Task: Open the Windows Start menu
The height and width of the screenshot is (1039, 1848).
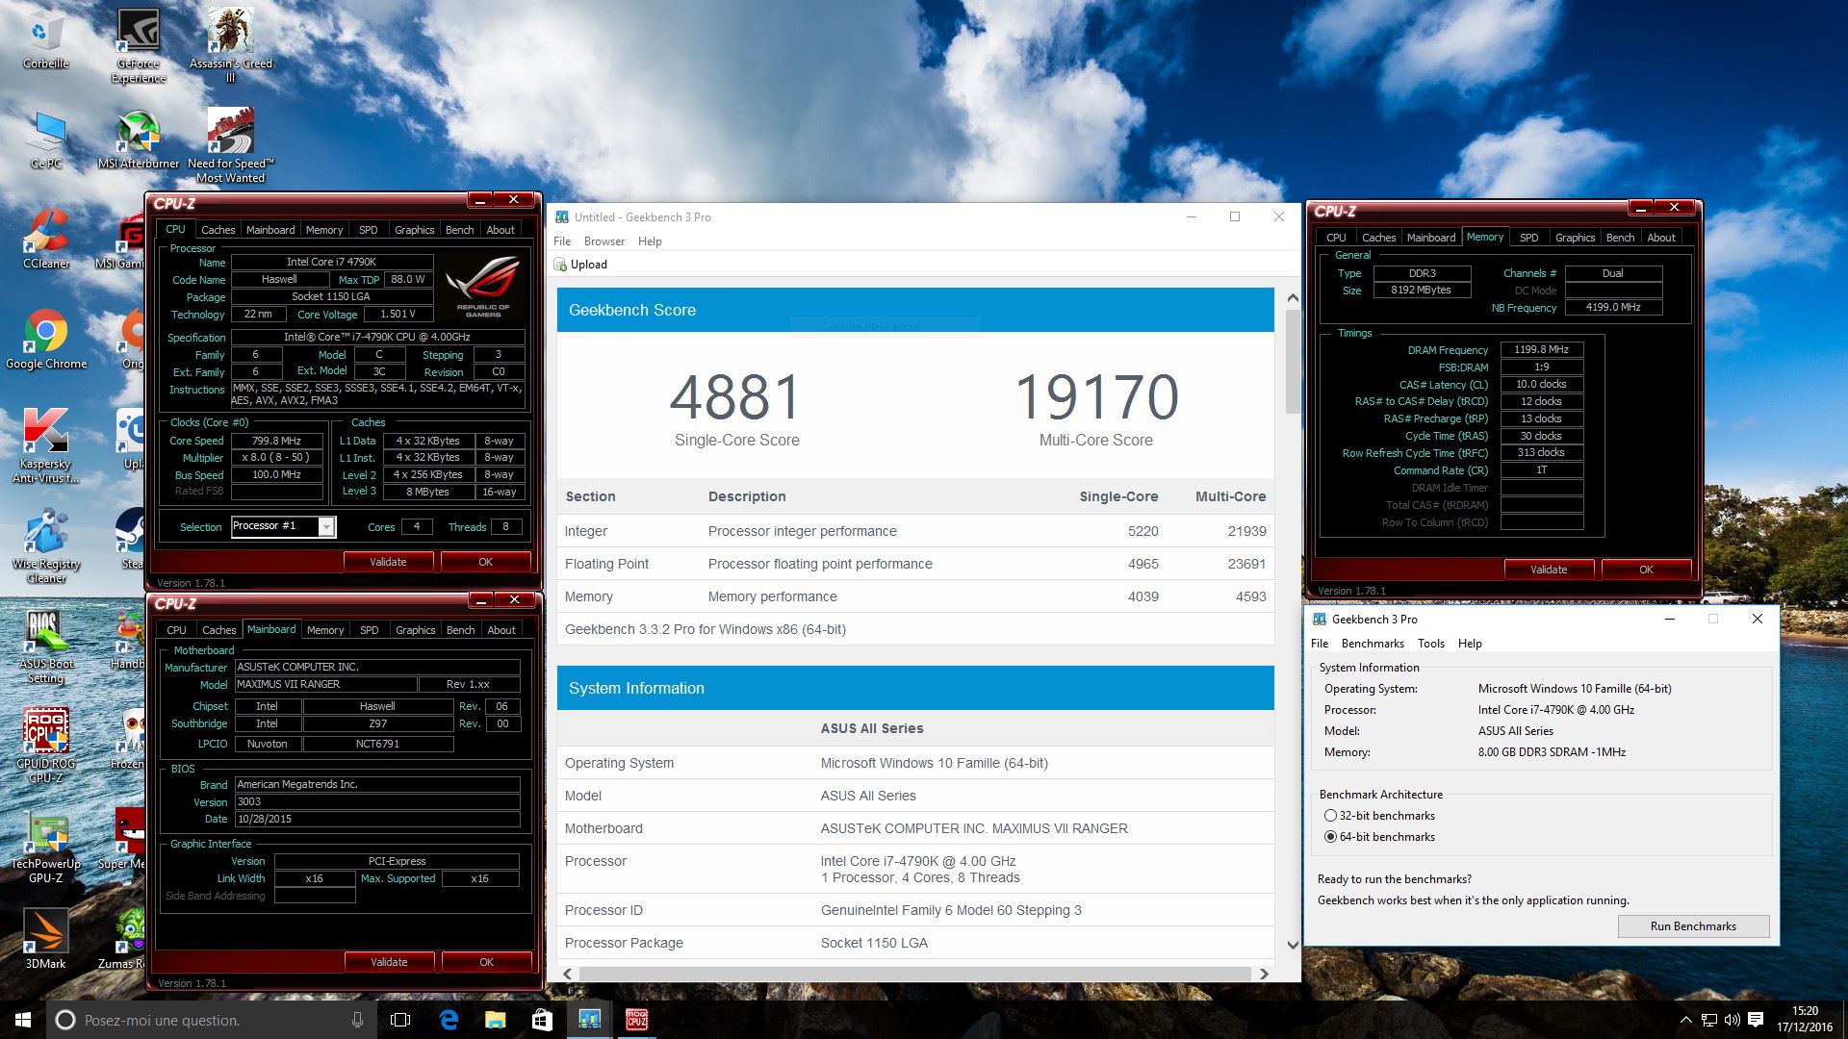Action: (x=23, y=1020)
